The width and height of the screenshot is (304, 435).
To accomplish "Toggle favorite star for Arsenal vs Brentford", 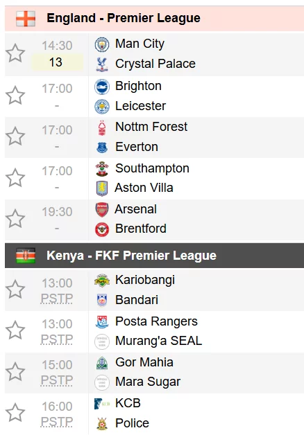I will coord(15,219).
